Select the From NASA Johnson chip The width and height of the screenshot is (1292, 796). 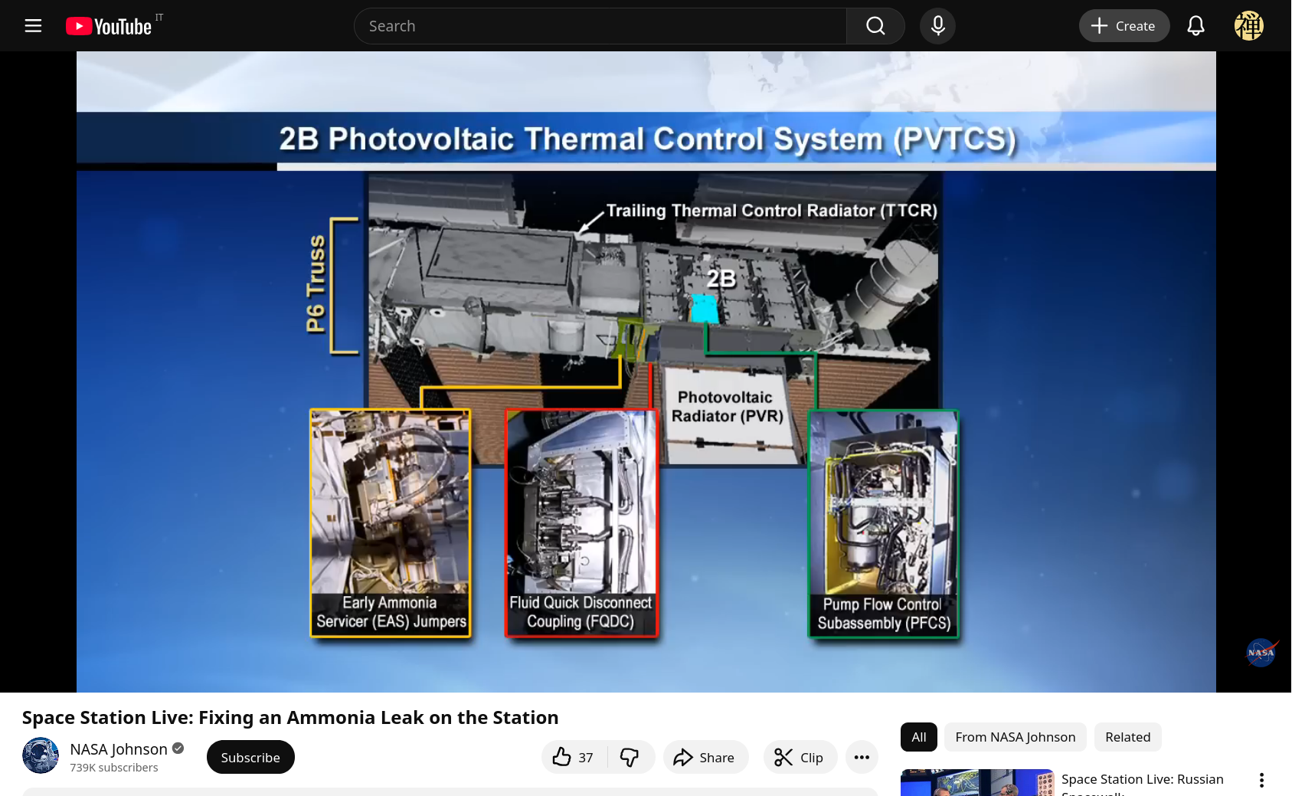coord(1016,737)
